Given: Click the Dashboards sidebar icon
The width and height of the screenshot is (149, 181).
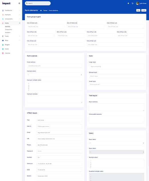Looking at the screenshot, I should (3, 11).
